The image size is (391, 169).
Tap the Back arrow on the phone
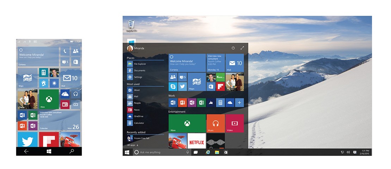coord(26,151)
